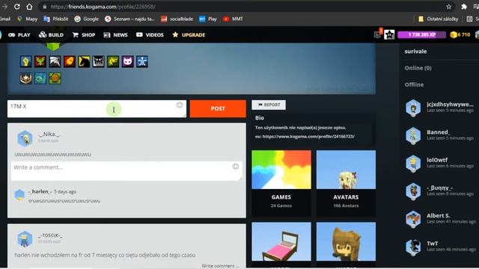Open _Nika_ avatar in the feed
The width and height of the screenshot is (479, 269).
25,138
